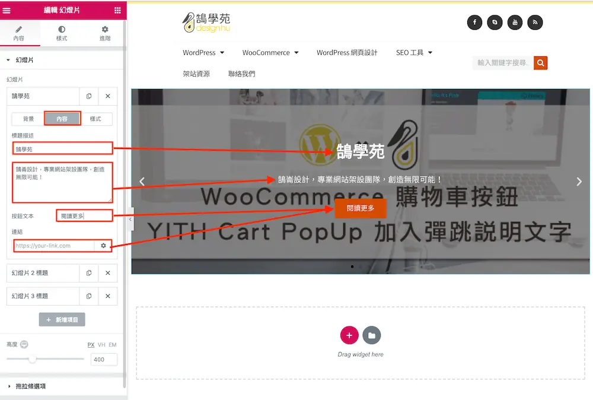Viewport: 593px width, 400px height.
Task: Click the 新增項目 add item button
Action: point(62,319)
